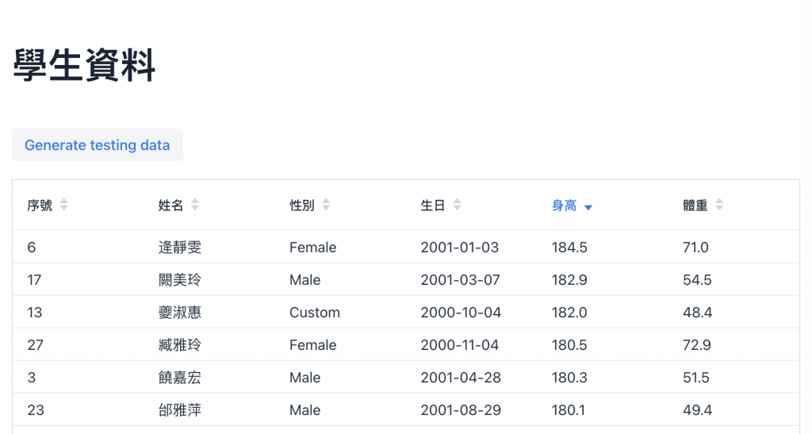
Task: Click the sort arrows next to 生日
Action: 457,205
